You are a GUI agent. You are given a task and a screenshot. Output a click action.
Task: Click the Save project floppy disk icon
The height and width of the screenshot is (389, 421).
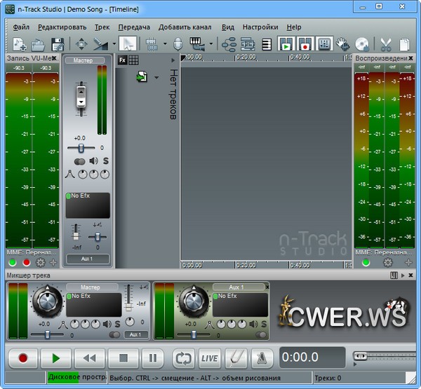58,43
